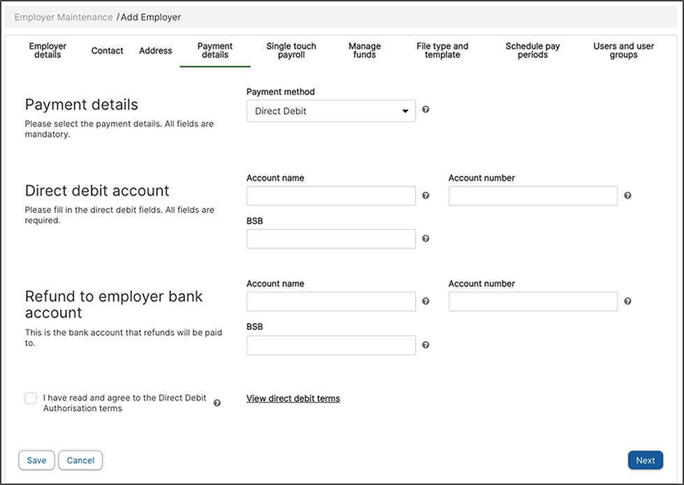
Task: Click help icon next to refund Account number
Action: pos(627,301)
